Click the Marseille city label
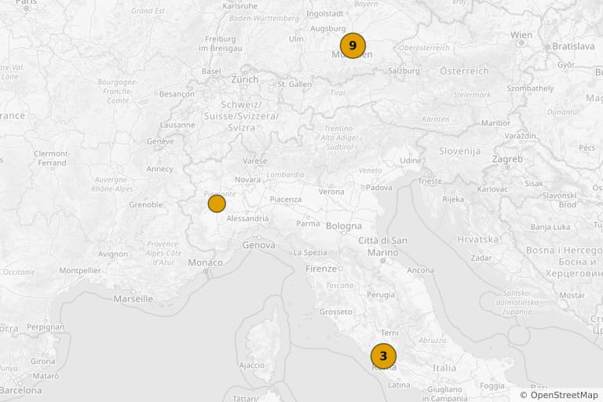Image resolution: width=603 pixels, height=402 pixels. point(133,298)
